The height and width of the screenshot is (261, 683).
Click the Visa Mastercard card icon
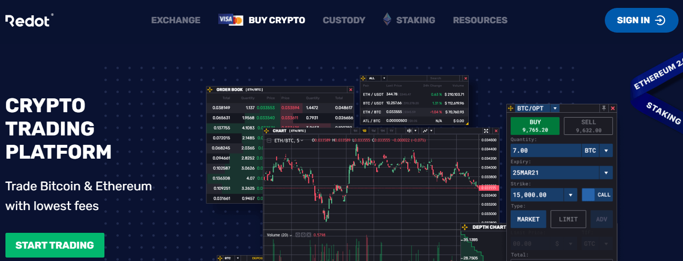tap(231, 20)
